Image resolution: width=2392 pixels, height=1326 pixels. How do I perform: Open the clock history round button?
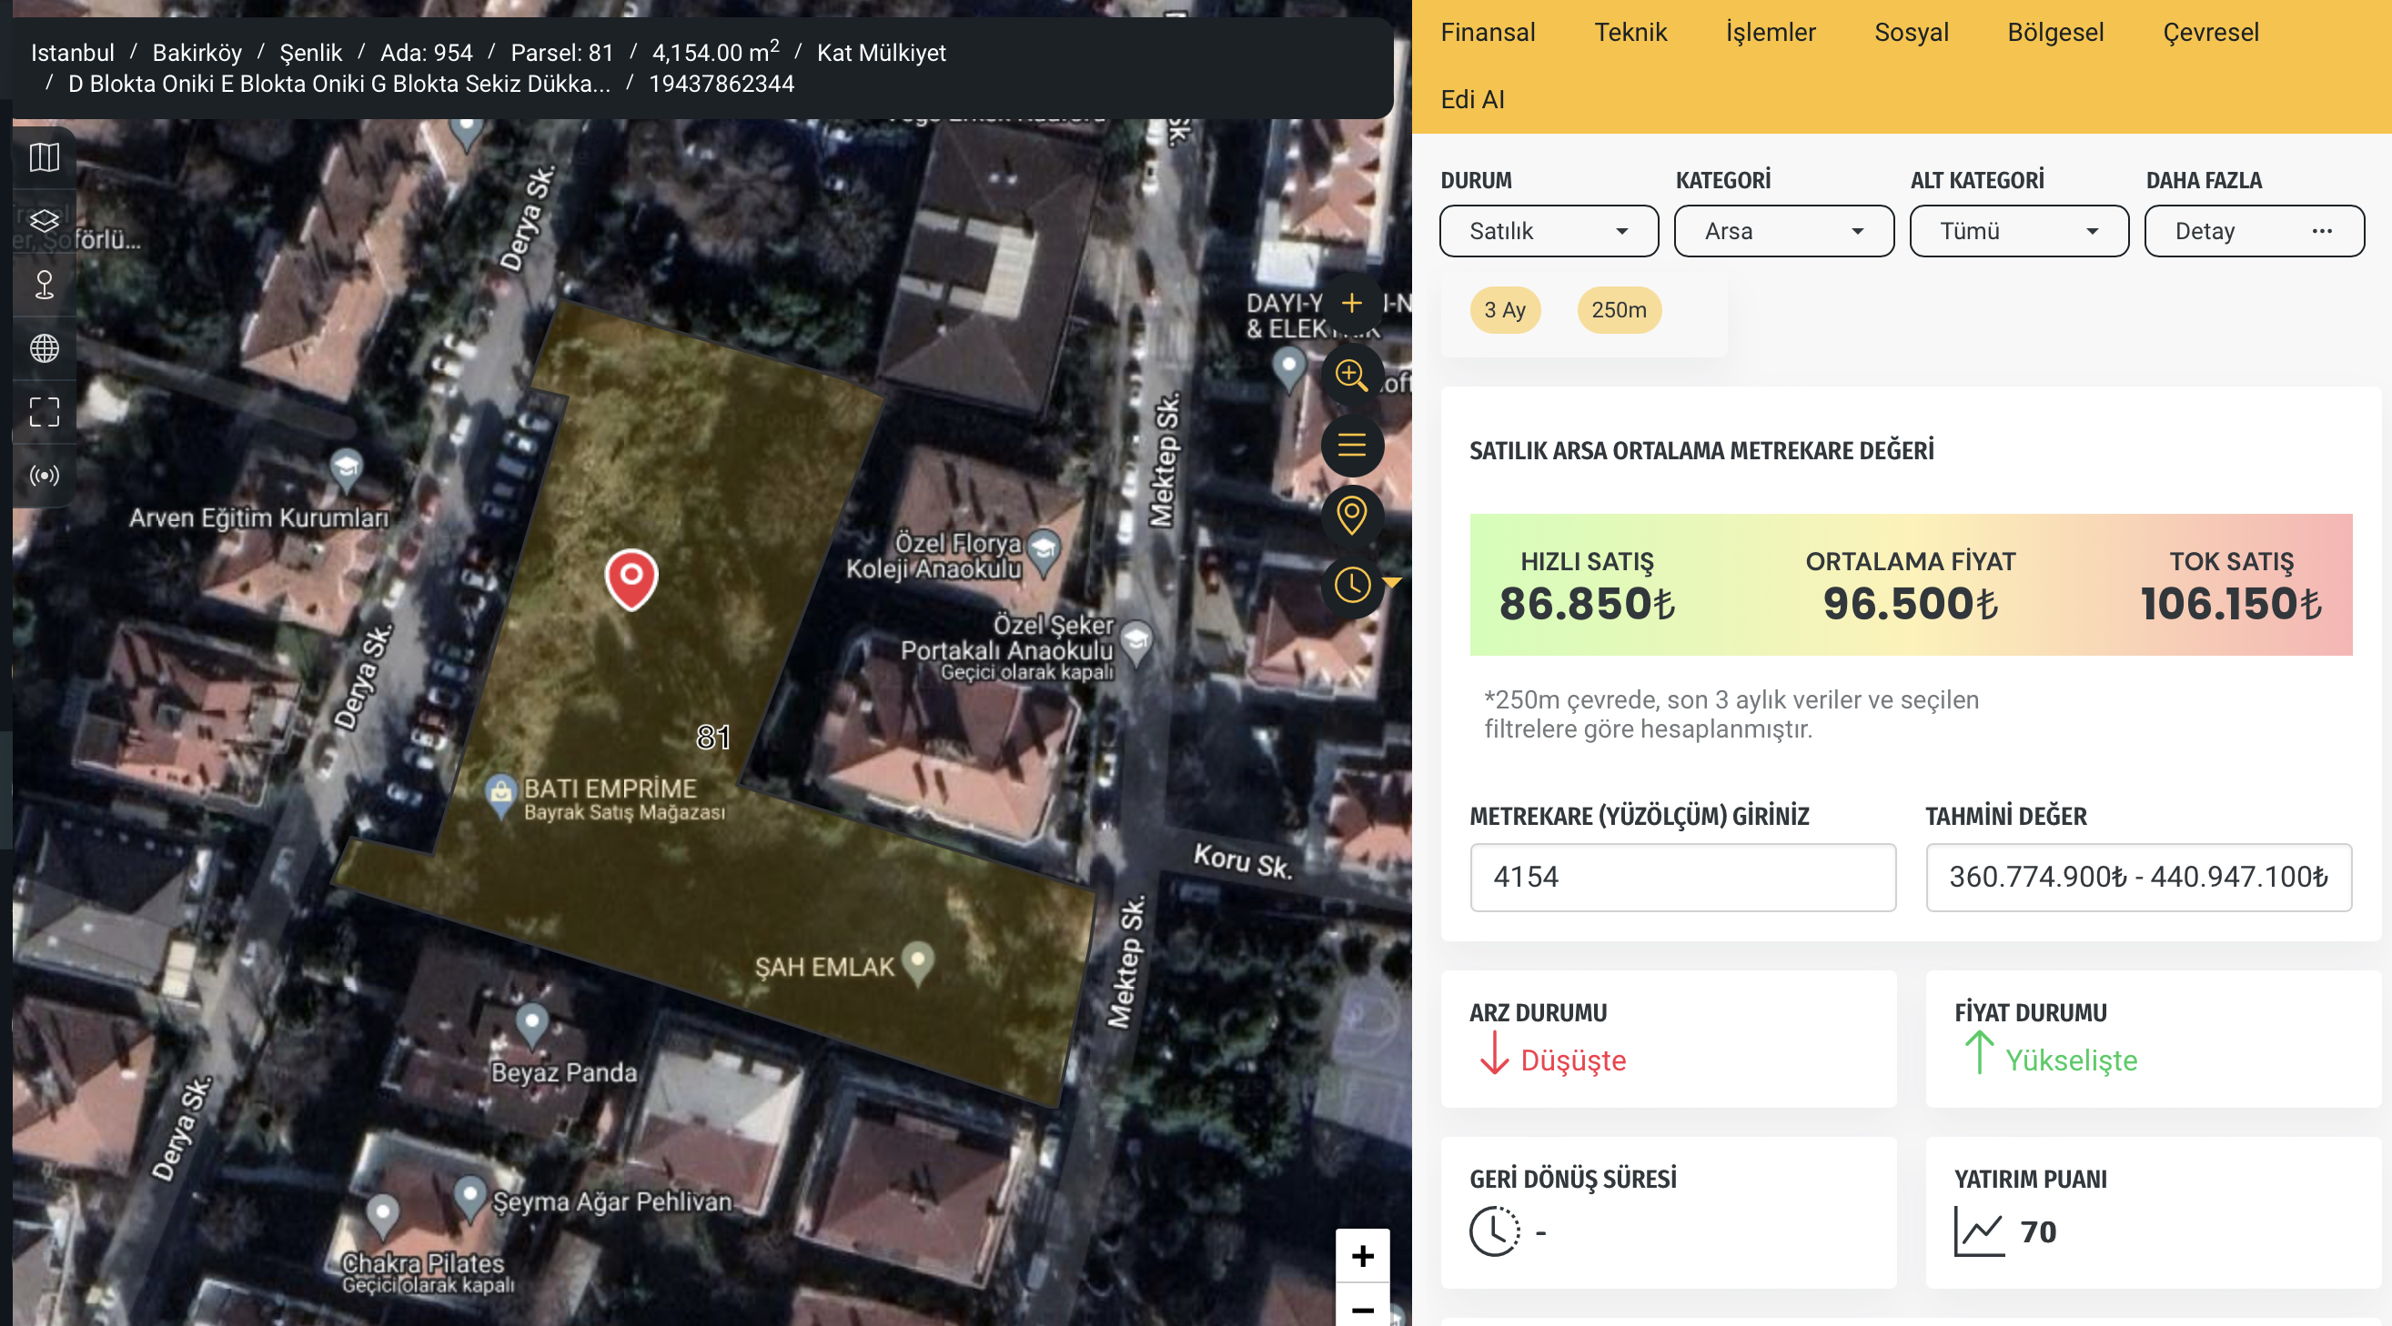tap(1351, 586)
